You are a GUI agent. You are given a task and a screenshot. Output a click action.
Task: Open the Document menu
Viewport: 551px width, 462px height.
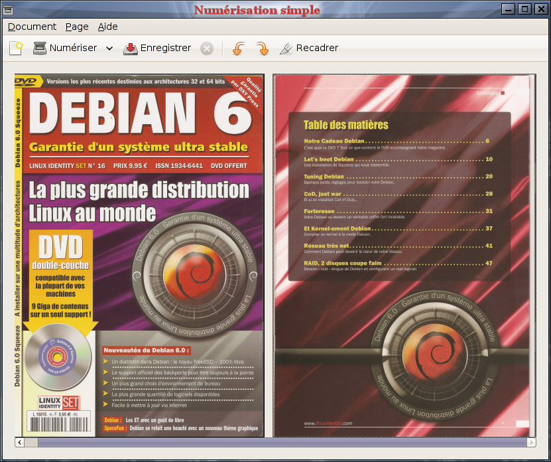click(x=32, y=27)
